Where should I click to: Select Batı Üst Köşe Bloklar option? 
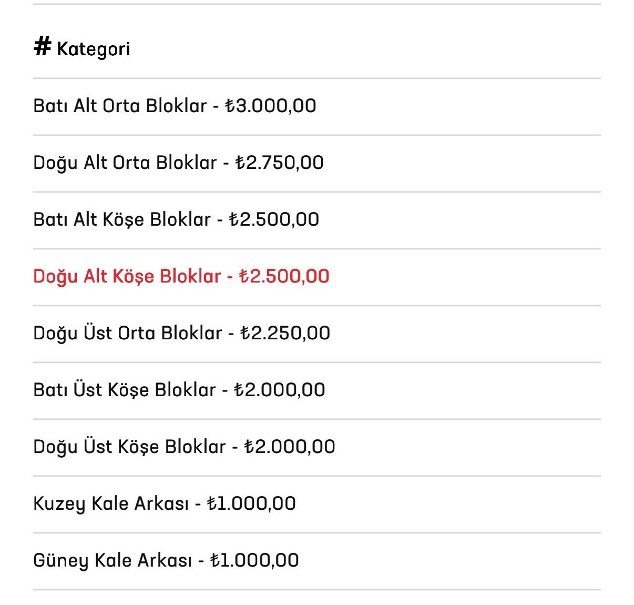pos(316,390)
